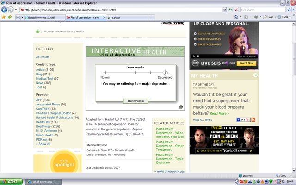Close the Risk of depression tab
296x185 pixels.
[x=104, y=17]
